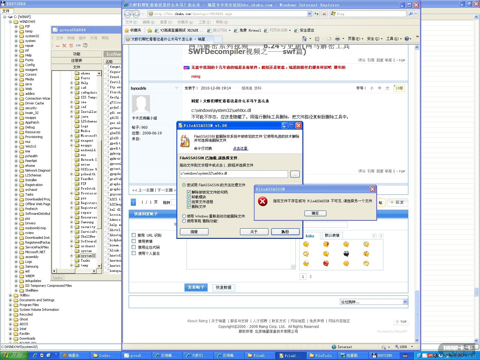Expand Documents and Settings folder in left tree
This screenshot has width=480, height=360.
(10, 300)
